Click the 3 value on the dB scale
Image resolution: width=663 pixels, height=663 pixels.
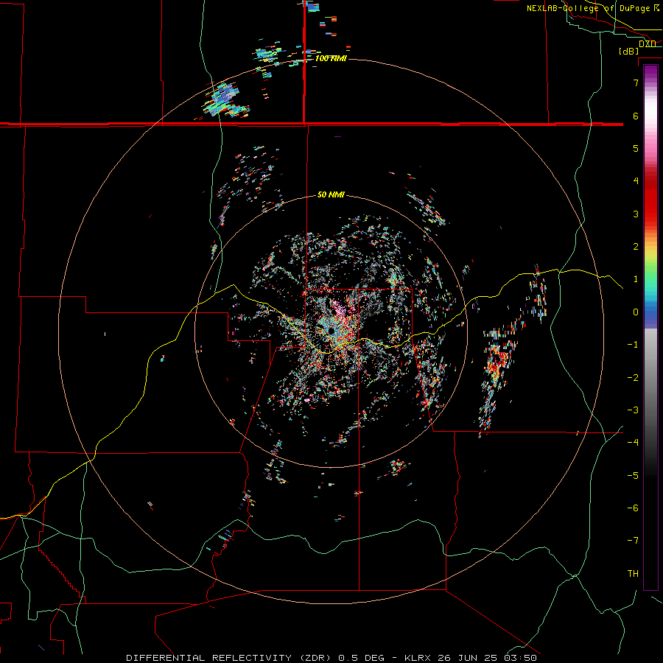pyautogui.click(x=636, y=214)
